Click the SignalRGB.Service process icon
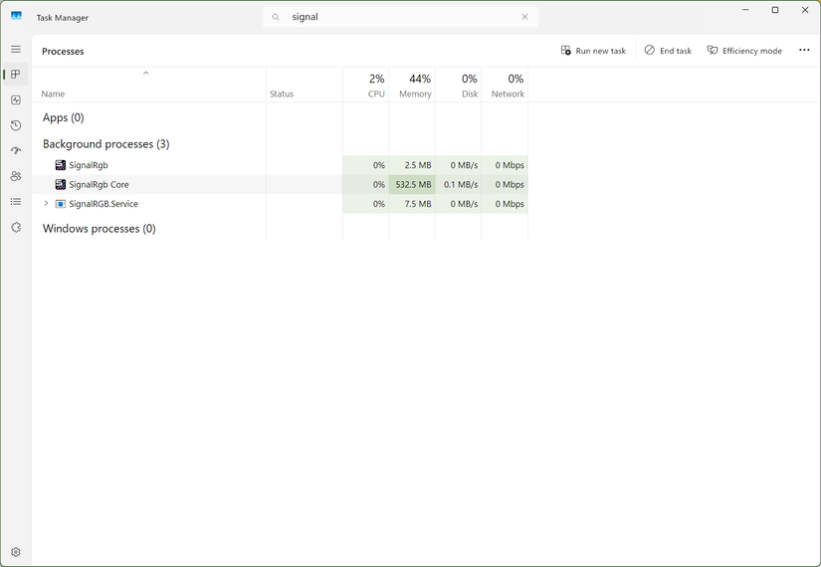This screenshot has width=821, height=567. point(61,204)
